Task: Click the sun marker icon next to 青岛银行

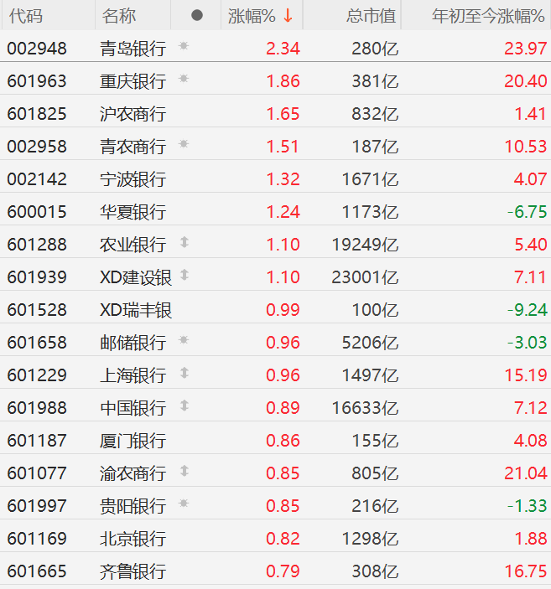Action: tap(184, 46)
